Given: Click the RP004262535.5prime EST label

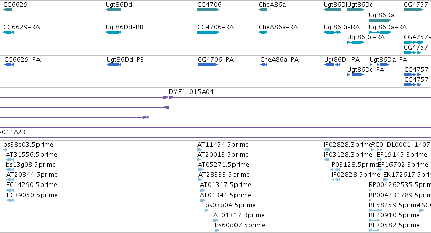Looking at the screenshot, I should pos(400,185).
